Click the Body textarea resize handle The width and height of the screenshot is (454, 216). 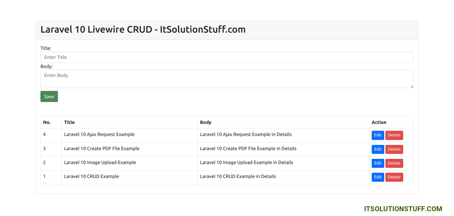click(412, 86)
